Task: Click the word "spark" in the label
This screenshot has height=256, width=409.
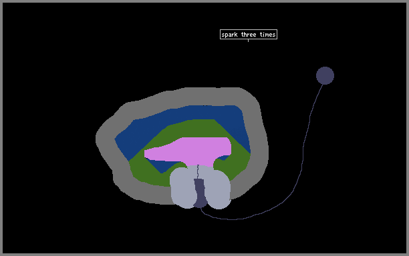Action: pyautogui.click(x=229, y=35)
